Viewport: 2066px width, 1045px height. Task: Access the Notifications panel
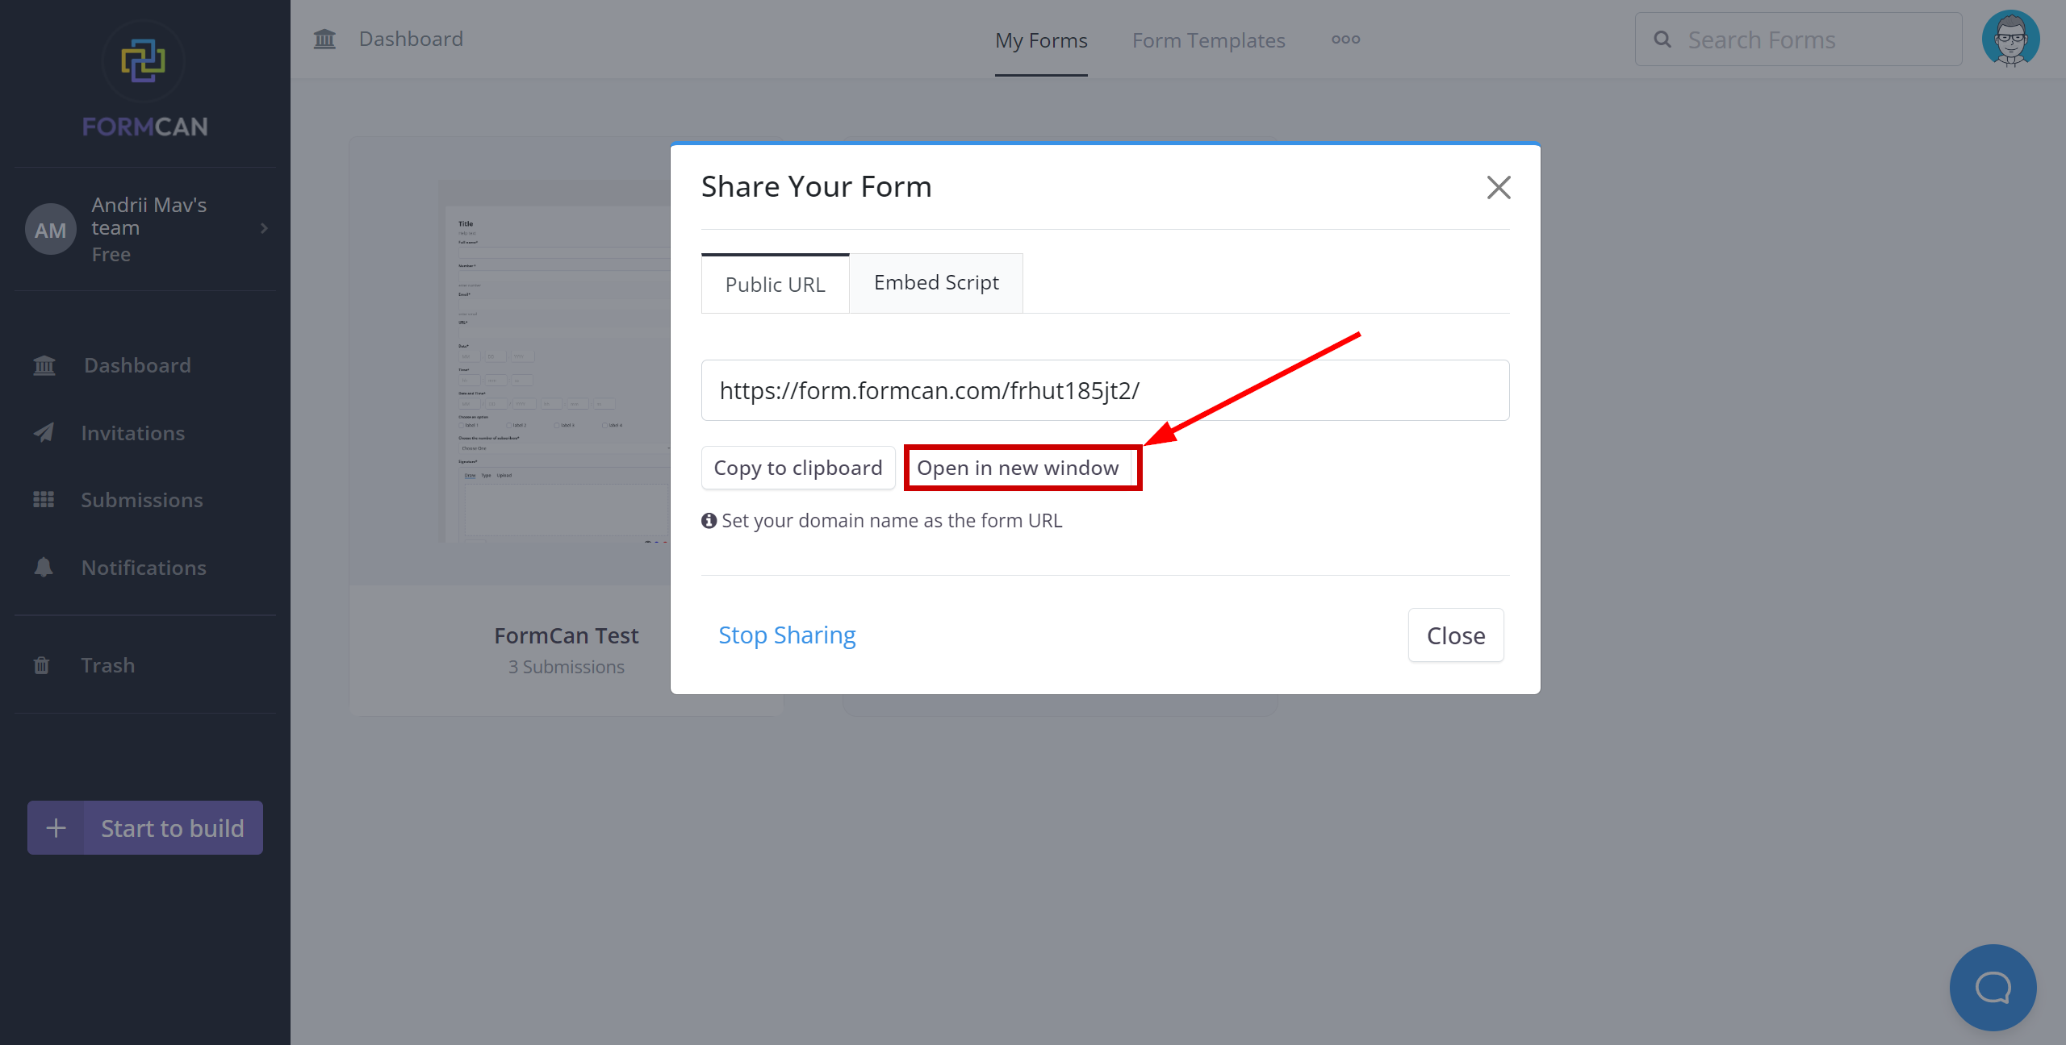143,567
